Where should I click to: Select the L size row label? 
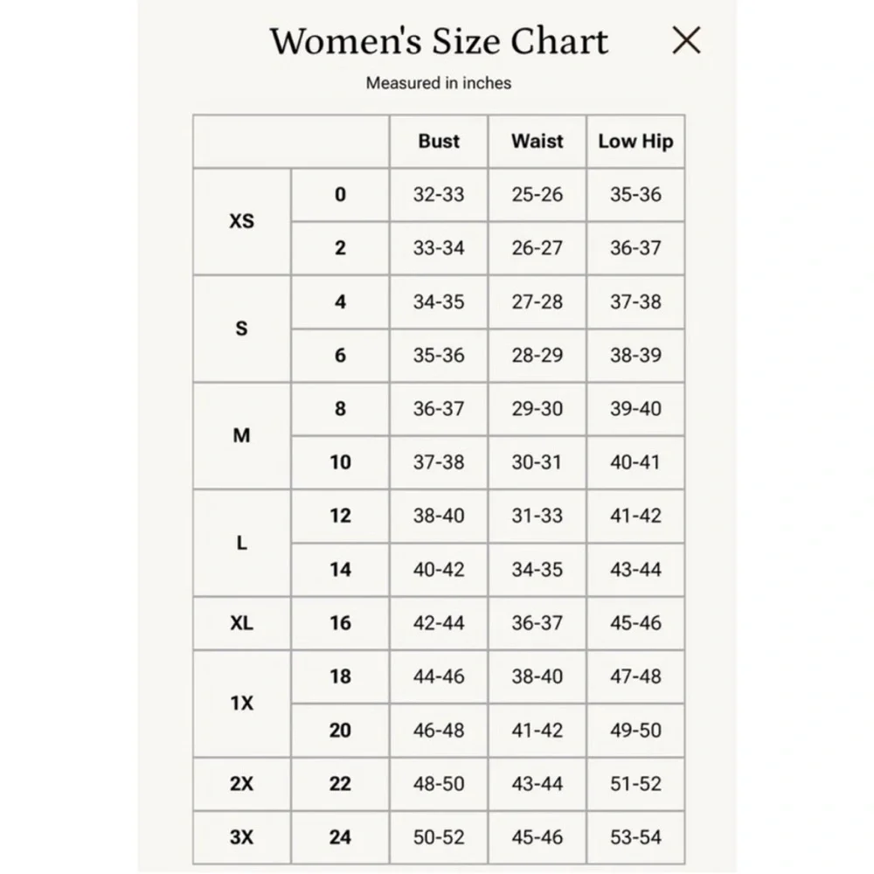tap(242, 543)
